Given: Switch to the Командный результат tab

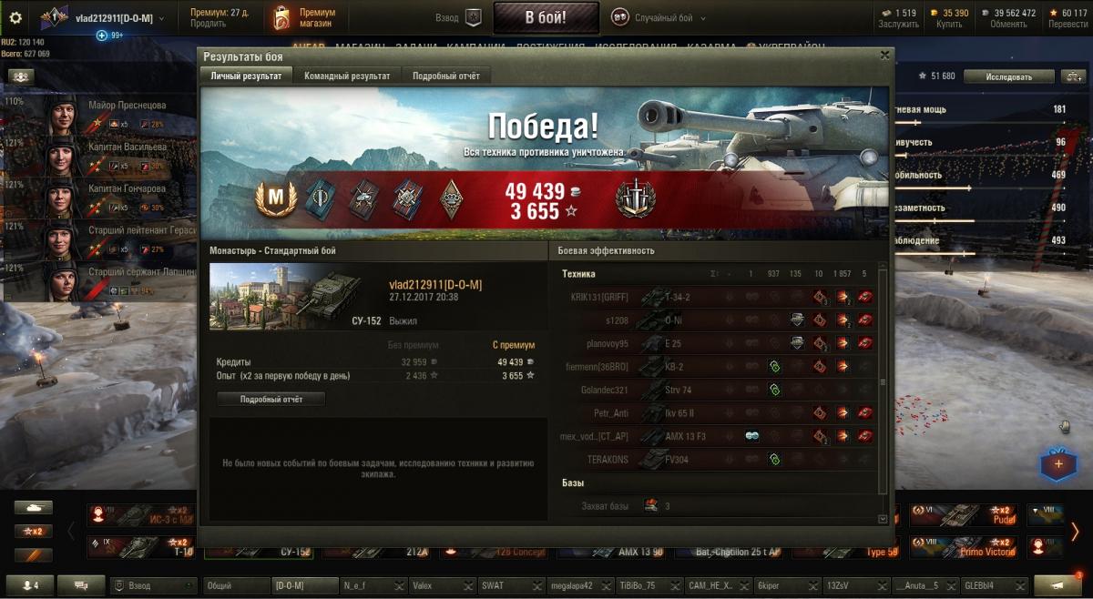Looking at the screenshot, I should 347,76.
